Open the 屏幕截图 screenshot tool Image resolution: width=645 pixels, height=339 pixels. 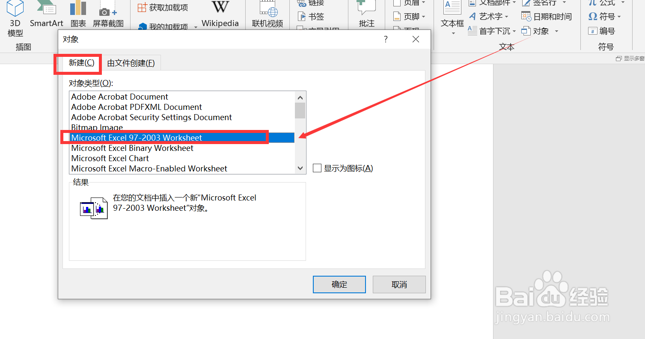(108, 15)
